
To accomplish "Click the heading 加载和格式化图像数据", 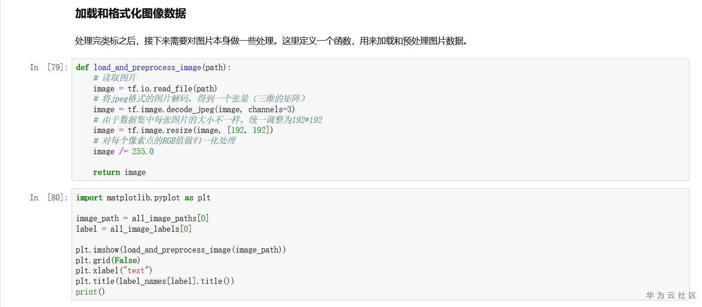I will (130, 14).
